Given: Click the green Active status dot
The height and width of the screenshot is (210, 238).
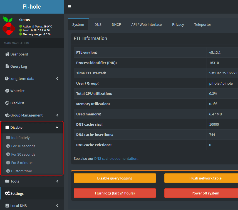Looking at the screenshot, I should pyautogui.click(x=21, y=26).
